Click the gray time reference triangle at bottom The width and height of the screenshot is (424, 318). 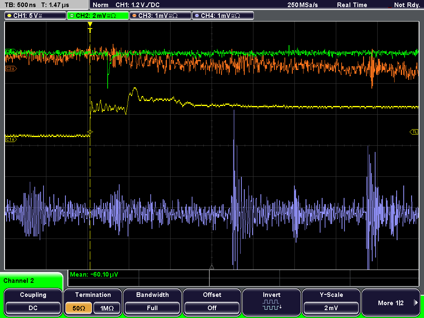point(212,267)
